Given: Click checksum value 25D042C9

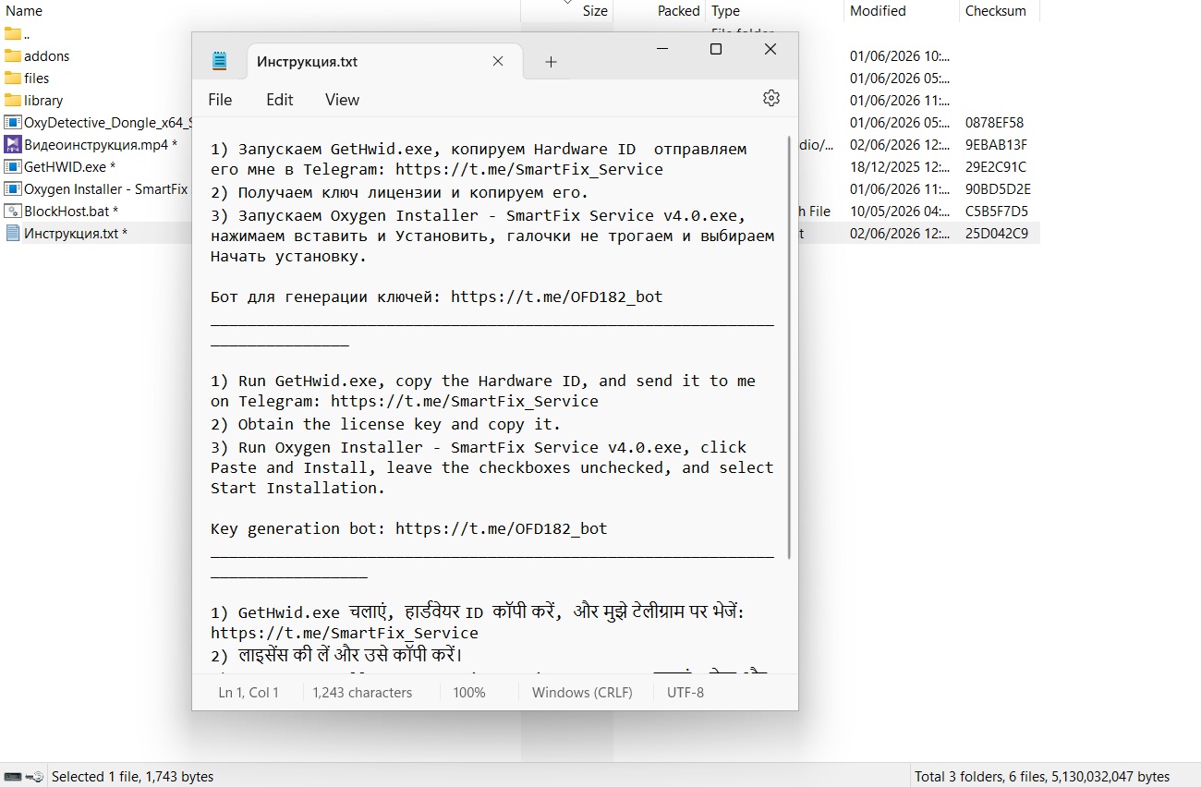Looking at the screenshot, I should pos(997,234).
